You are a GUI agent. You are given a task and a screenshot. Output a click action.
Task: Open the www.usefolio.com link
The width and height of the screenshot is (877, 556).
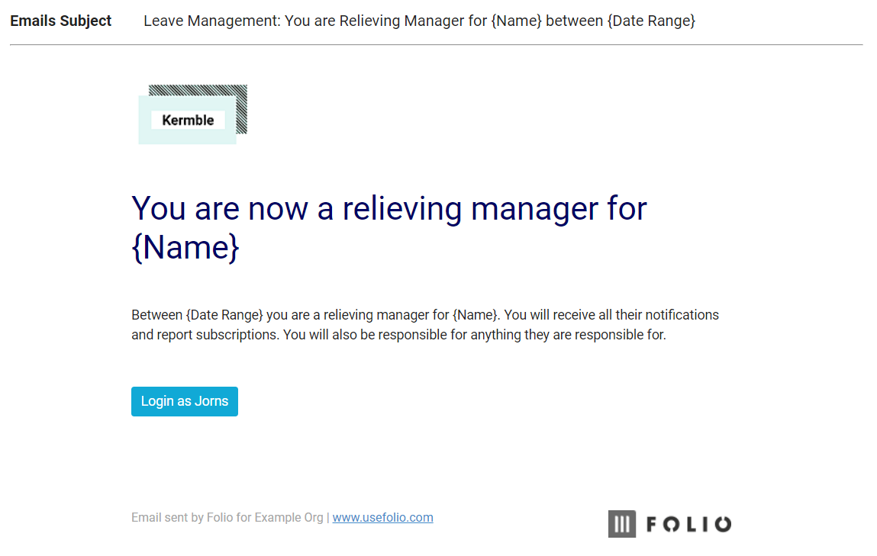(382, 517)
